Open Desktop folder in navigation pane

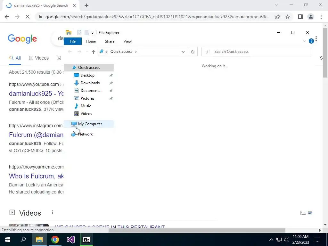pos(87,75)
